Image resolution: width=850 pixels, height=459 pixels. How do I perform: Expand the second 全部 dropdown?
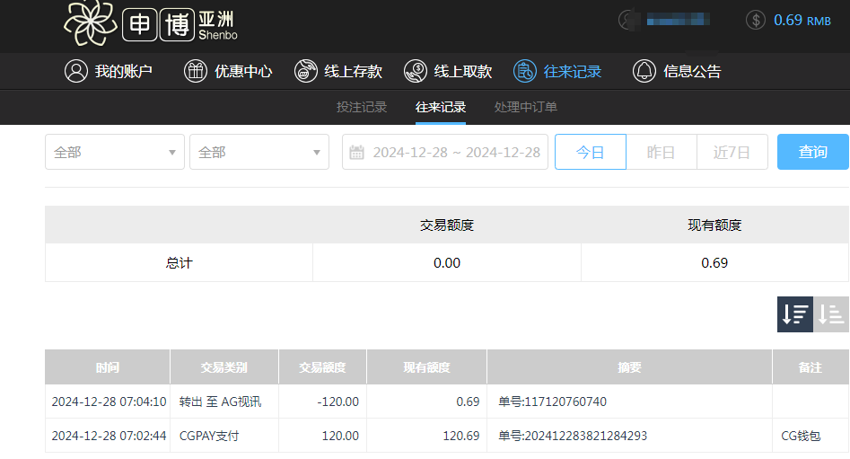tap(259, 152)
